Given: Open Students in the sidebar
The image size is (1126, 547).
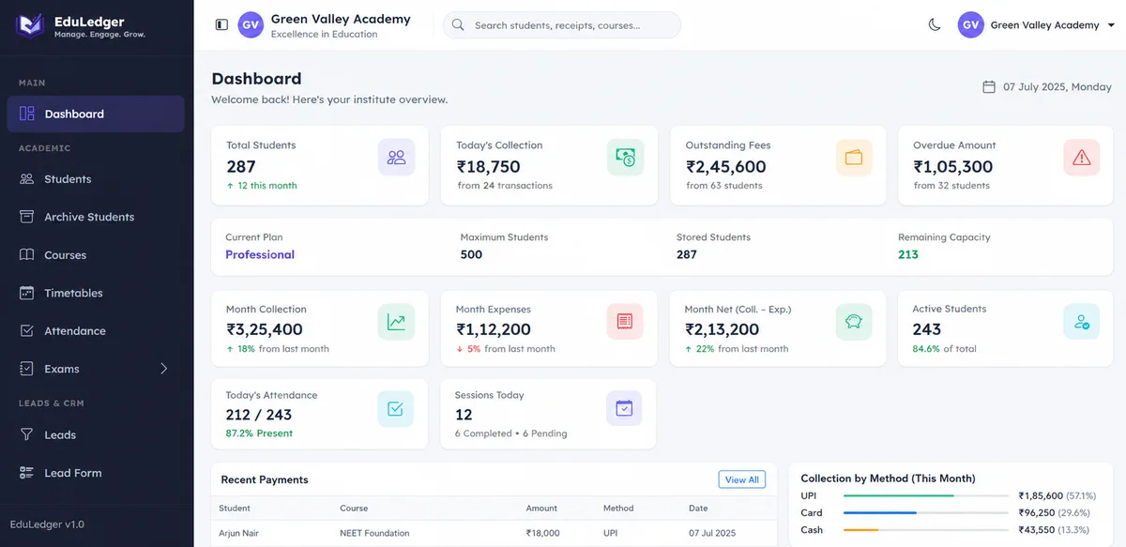Looking at the screenshot, I should coord(96,179).
